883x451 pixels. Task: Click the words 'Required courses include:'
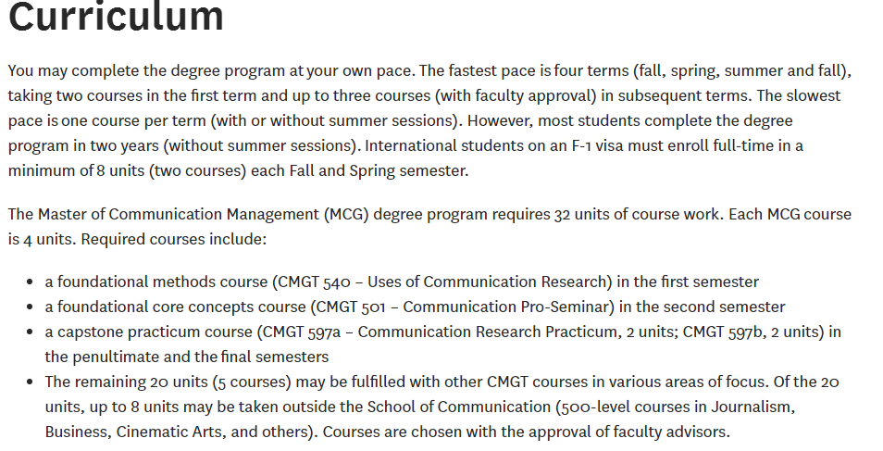(173, 239)
